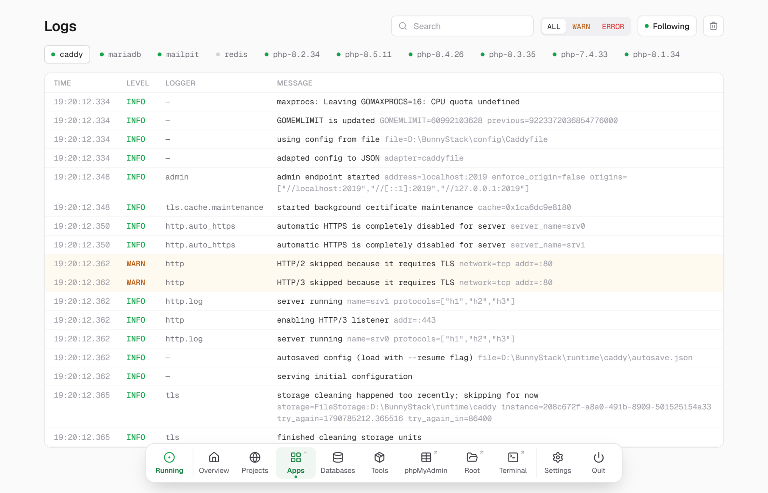Open the php-8.5.11 log tab
The image size is (768, 493).
pos(364,54)
